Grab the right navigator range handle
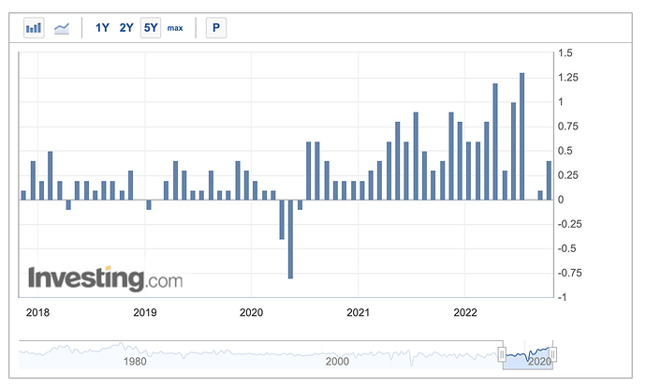646x389 pixels. click(553, 353)
